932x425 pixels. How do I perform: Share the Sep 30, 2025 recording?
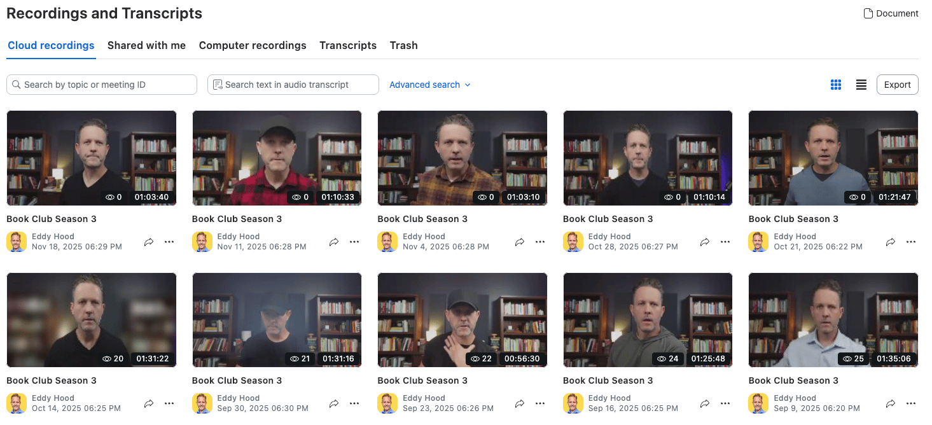coord(334,403)
